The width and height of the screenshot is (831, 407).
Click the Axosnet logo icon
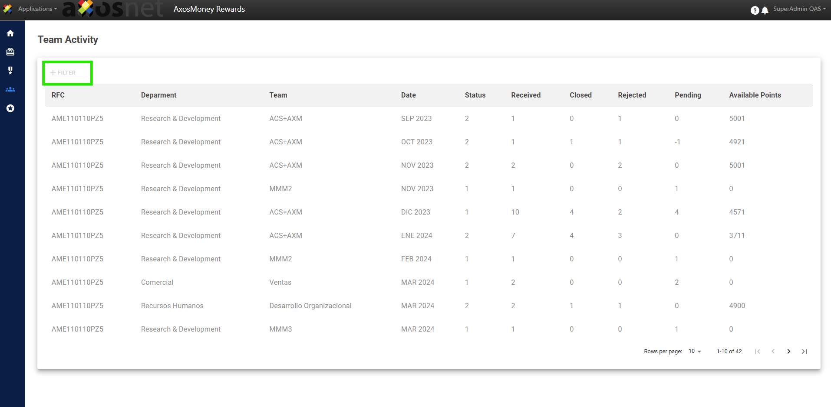(x=7, y=9)
